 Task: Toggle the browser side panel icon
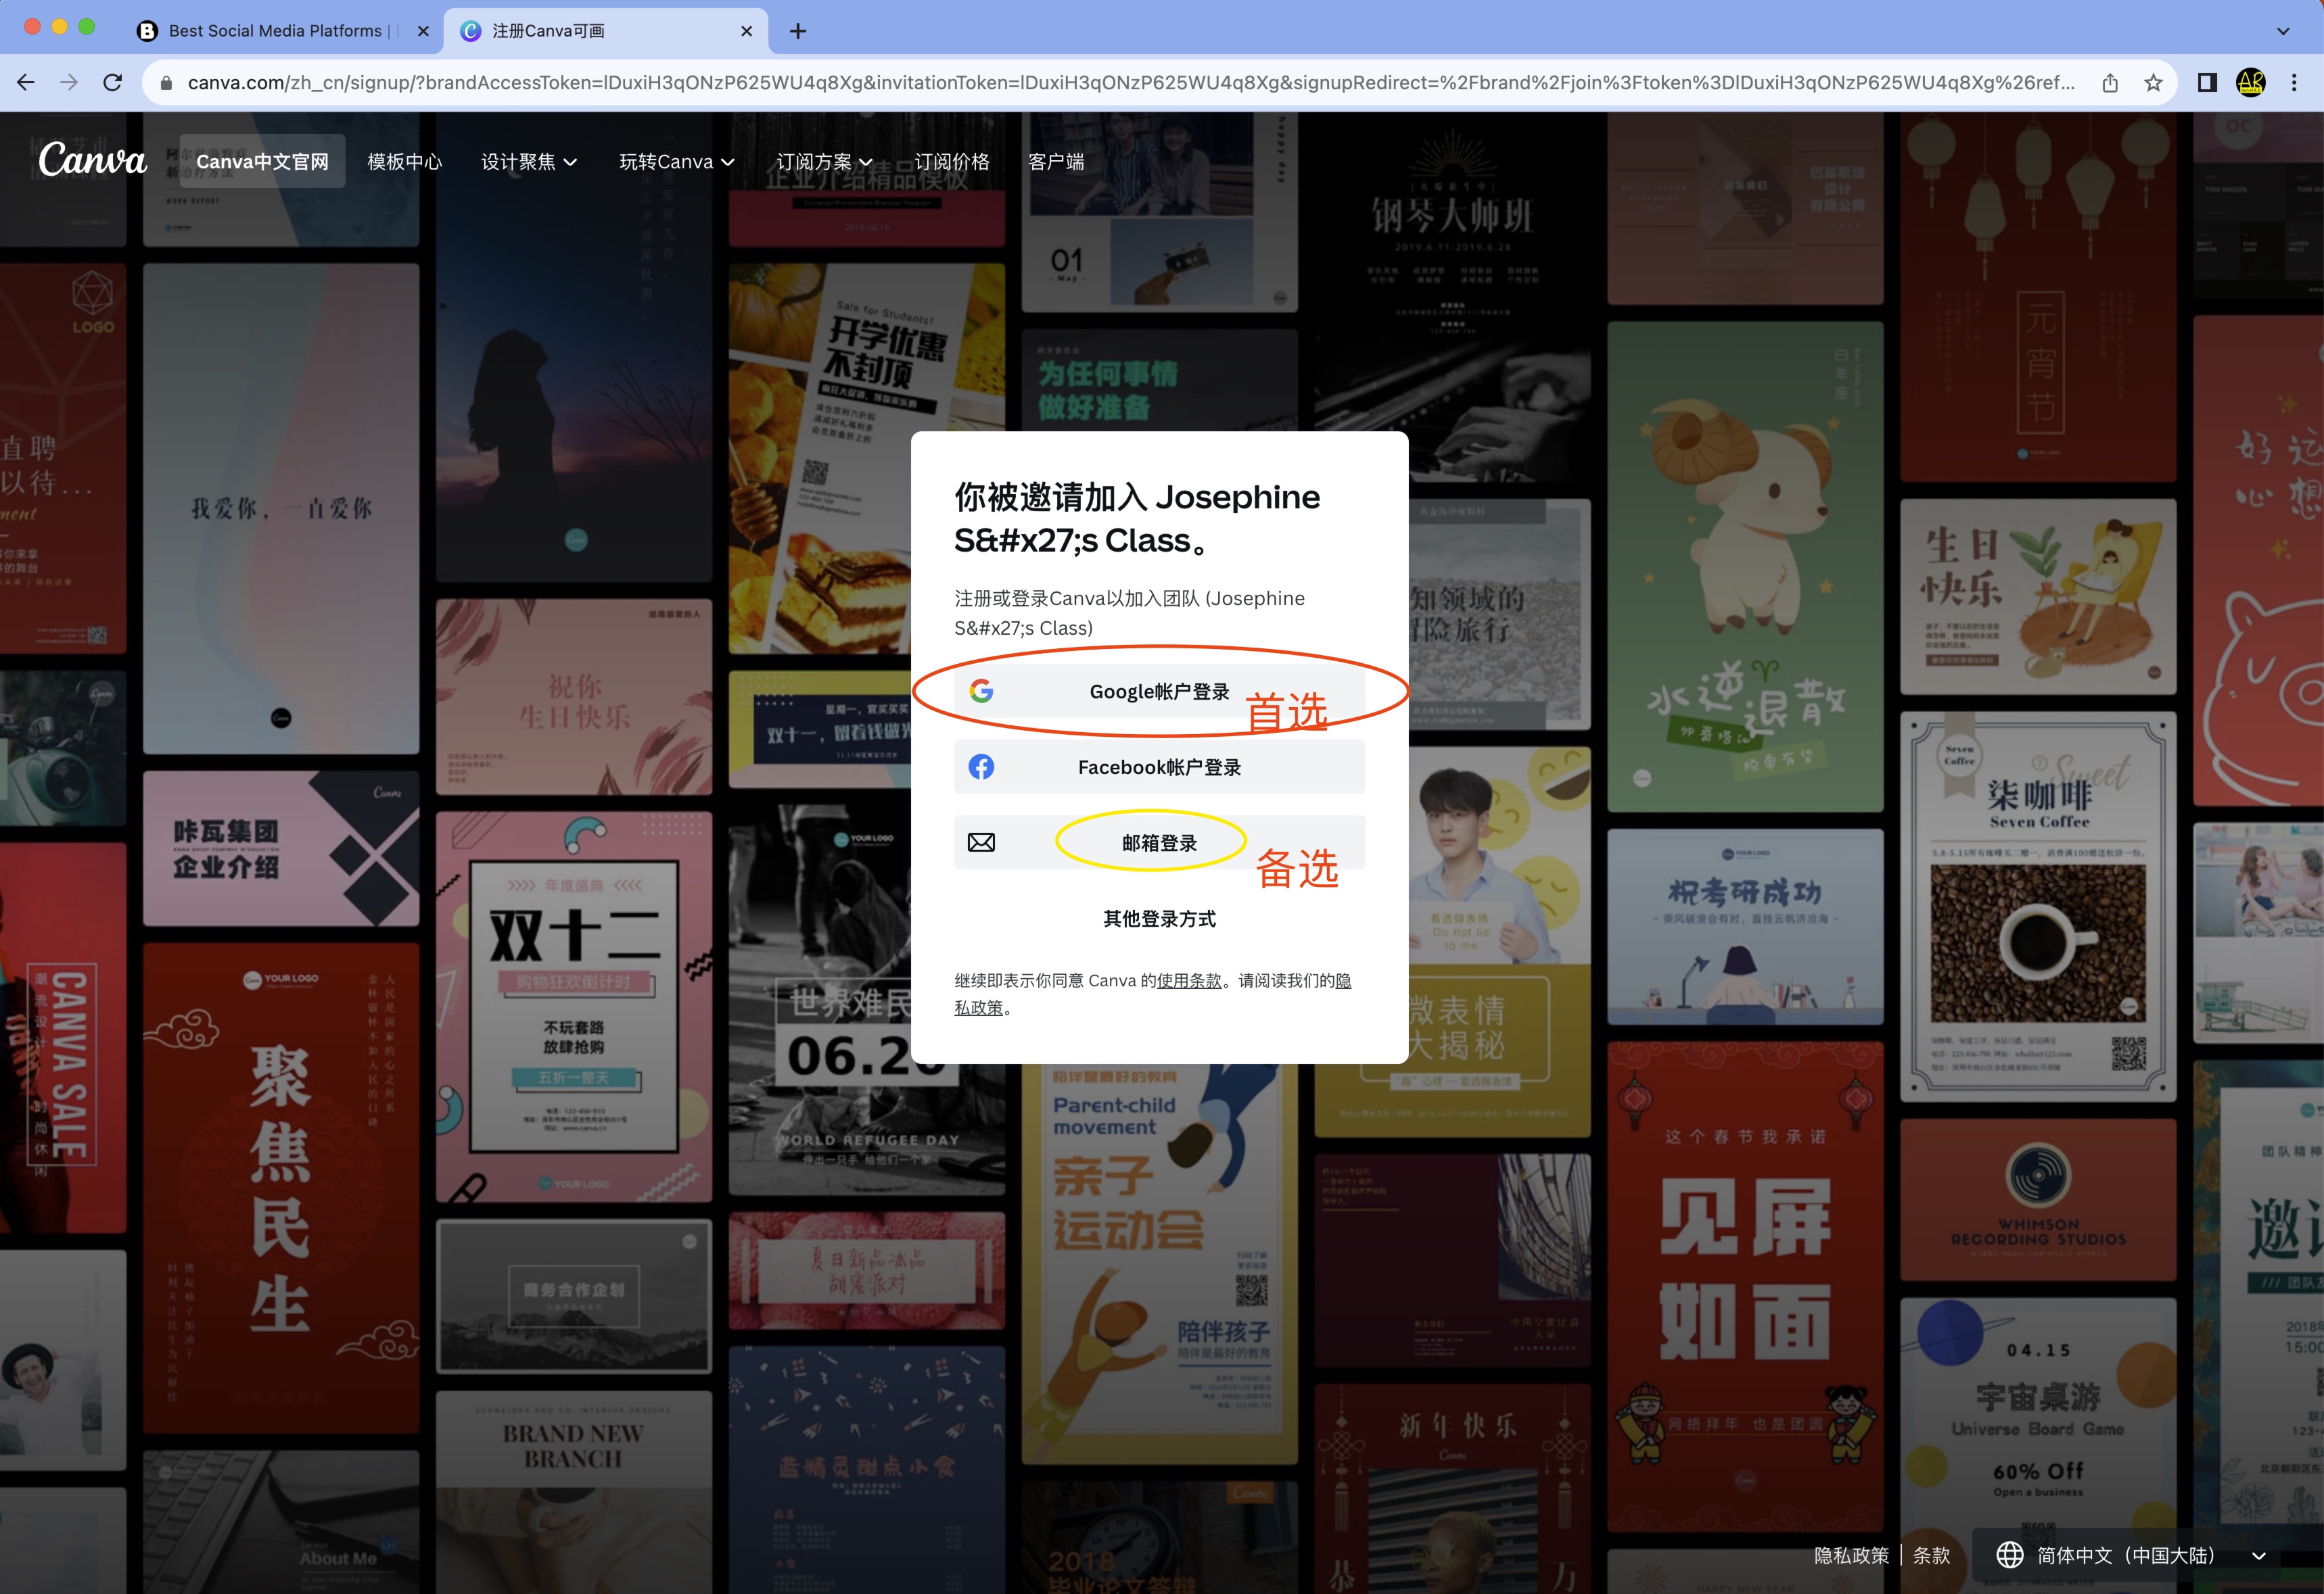pos(2207,83)
